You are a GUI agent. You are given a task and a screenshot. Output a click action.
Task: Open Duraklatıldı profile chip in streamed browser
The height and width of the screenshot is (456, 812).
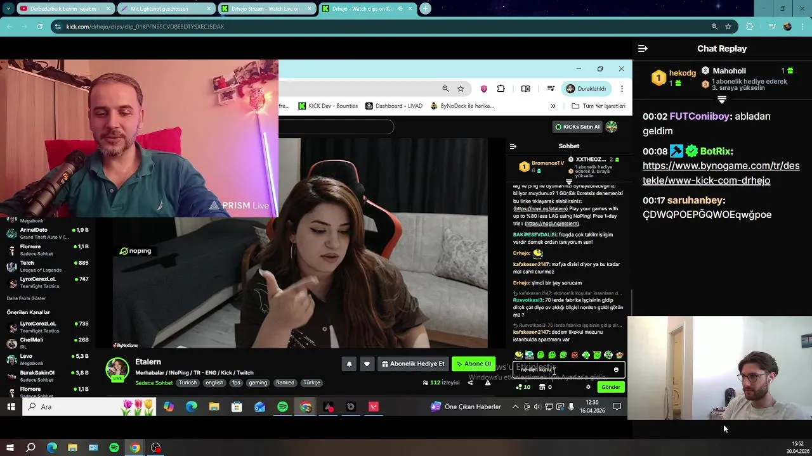pos(586,89)
